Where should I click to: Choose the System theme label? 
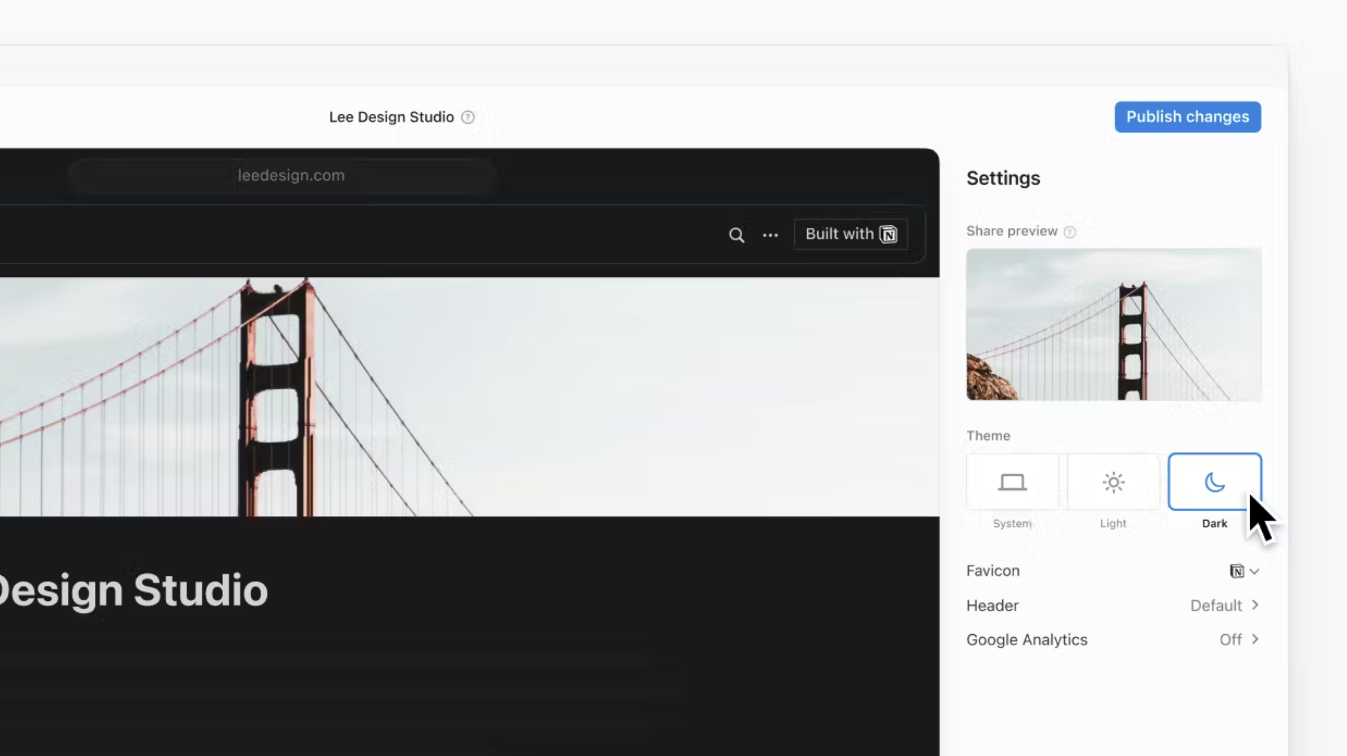coord(1012,523)
